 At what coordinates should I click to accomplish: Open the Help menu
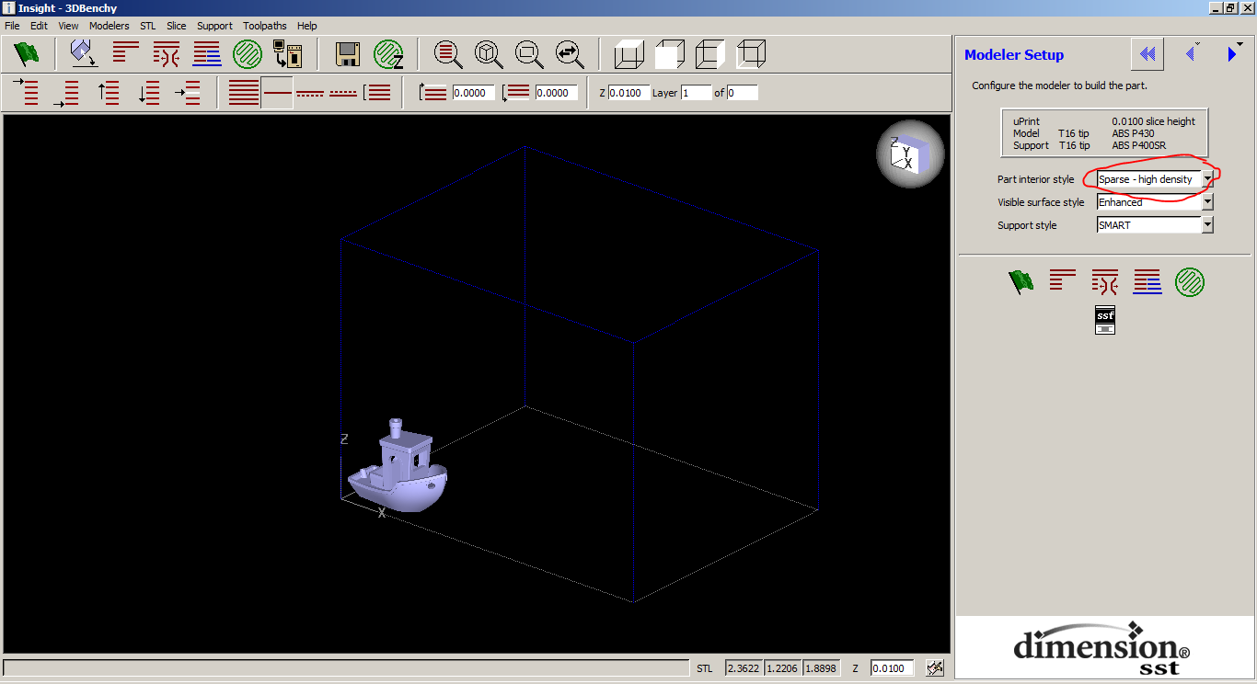click(306, 26)
